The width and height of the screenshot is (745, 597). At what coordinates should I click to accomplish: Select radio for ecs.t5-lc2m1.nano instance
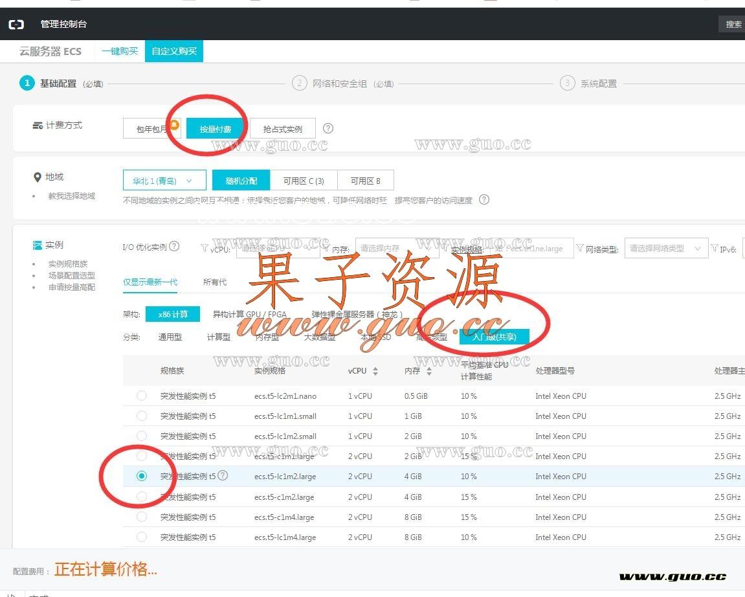click(x=142, y=396)
